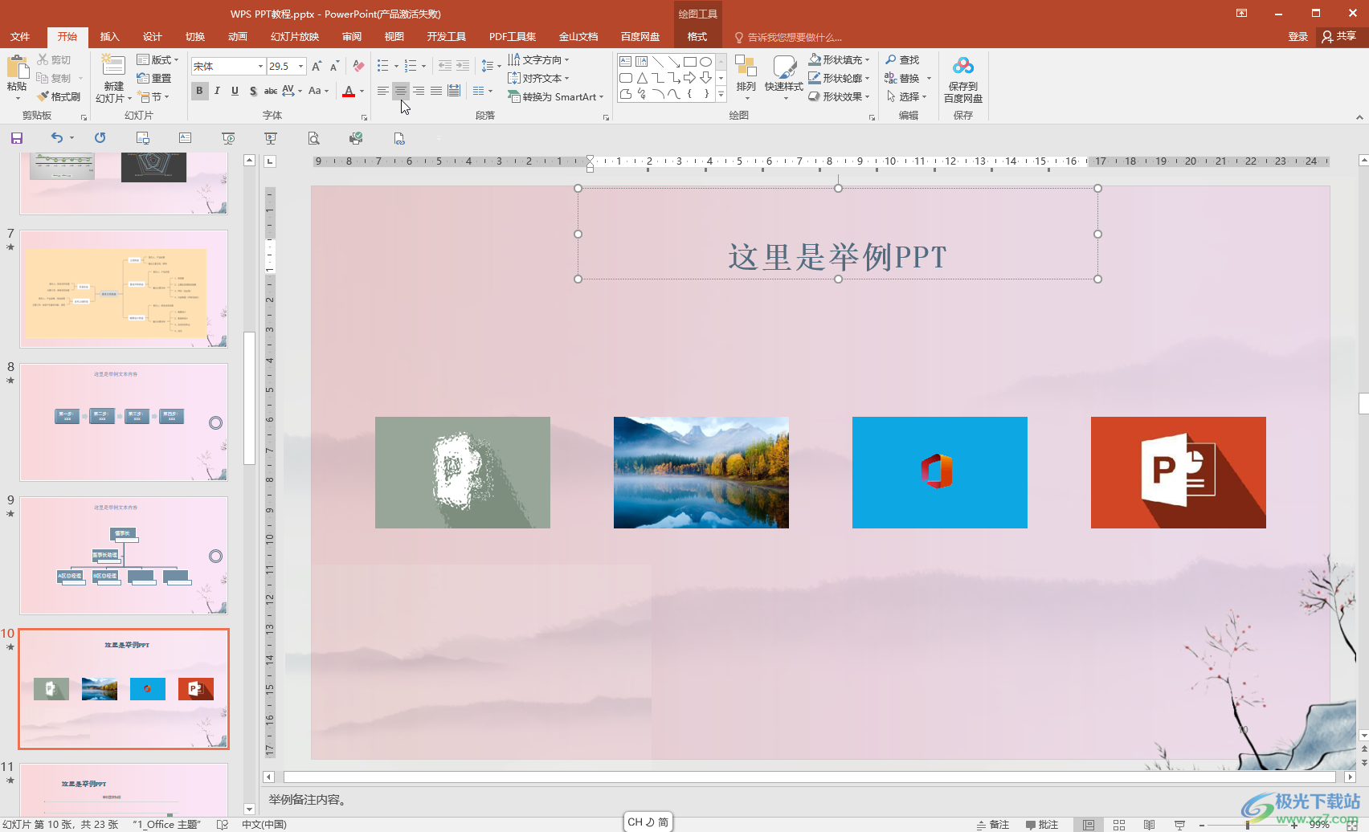Click 替换 replace button

coord(902,78)
